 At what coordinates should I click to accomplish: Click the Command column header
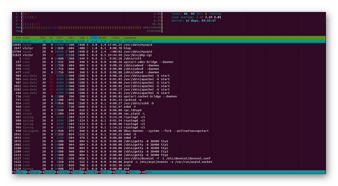130,38
